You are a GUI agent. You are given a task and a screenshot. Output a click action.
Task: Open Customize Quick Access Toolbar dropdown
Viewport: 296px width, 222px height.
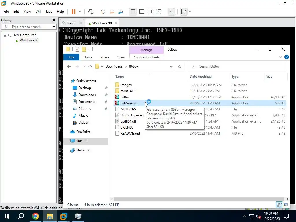click(89, 50)
